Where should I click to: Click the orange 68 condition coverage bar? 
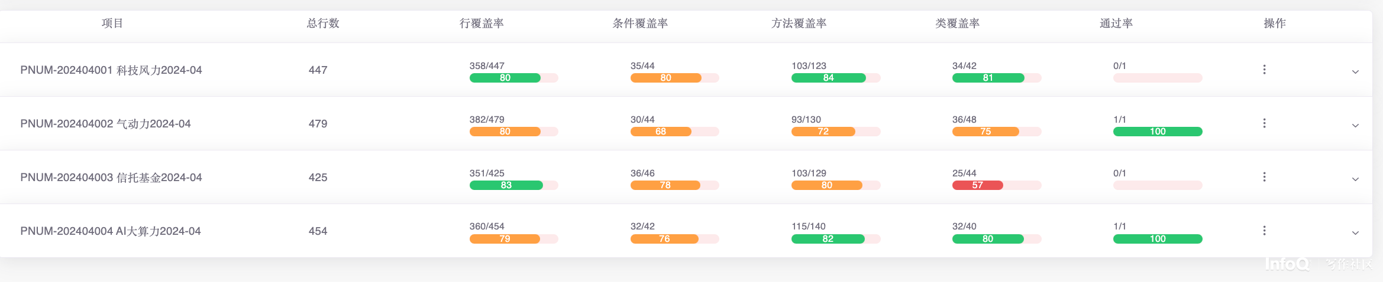(661, 132)
